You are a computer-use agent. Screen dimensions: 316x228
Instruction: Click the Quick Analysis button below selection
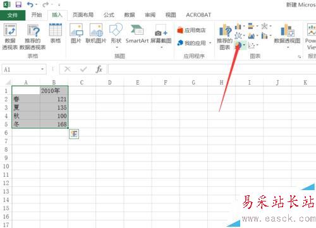click(74, 134)
